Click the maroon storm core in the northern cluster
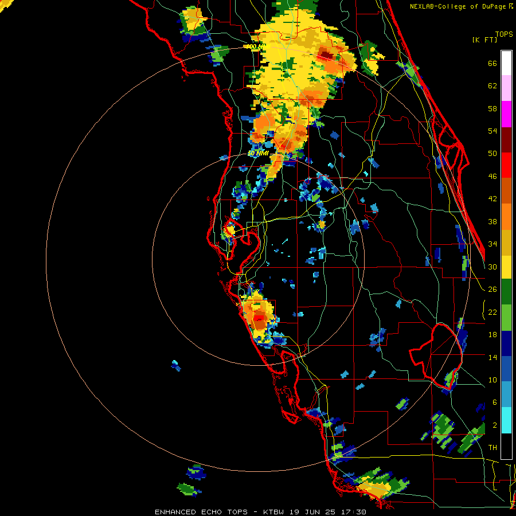 (326, 55)
